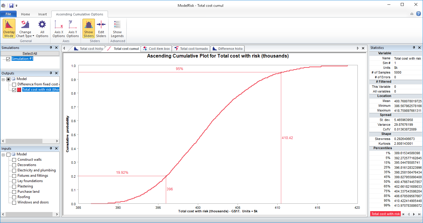423x223 pixels.
Task: Click Edit Sliders
Action: 101,28
